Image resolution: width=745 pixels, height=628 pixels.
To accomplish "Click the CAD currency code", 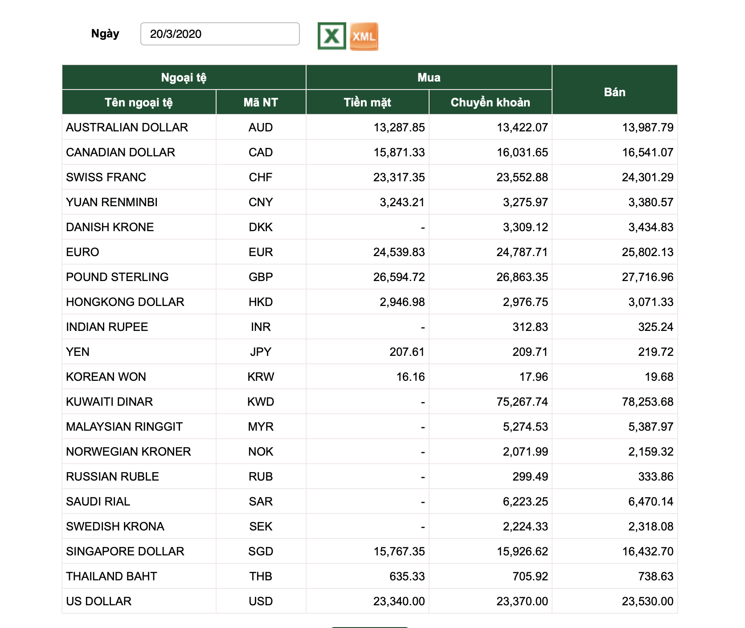I will pos(261,152).
